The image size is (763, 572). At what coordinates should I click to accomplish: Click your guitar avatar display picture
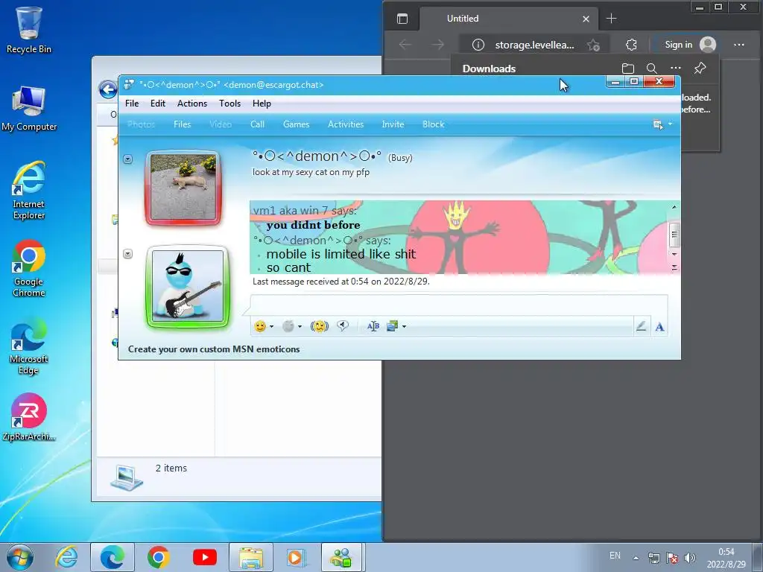click(187, 286)
